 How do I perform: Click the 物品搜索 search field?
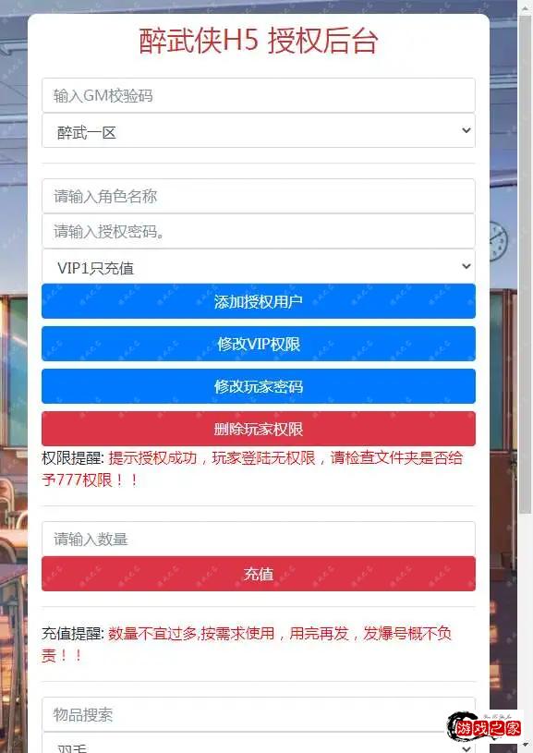pos(259,714)
